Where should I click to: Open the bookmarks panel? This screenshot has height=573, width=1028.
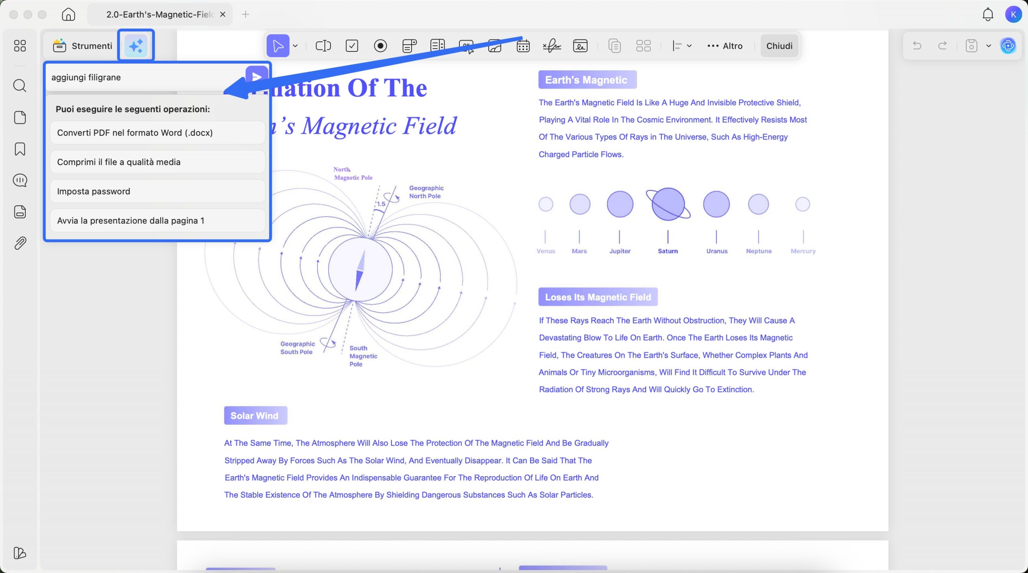20,149
